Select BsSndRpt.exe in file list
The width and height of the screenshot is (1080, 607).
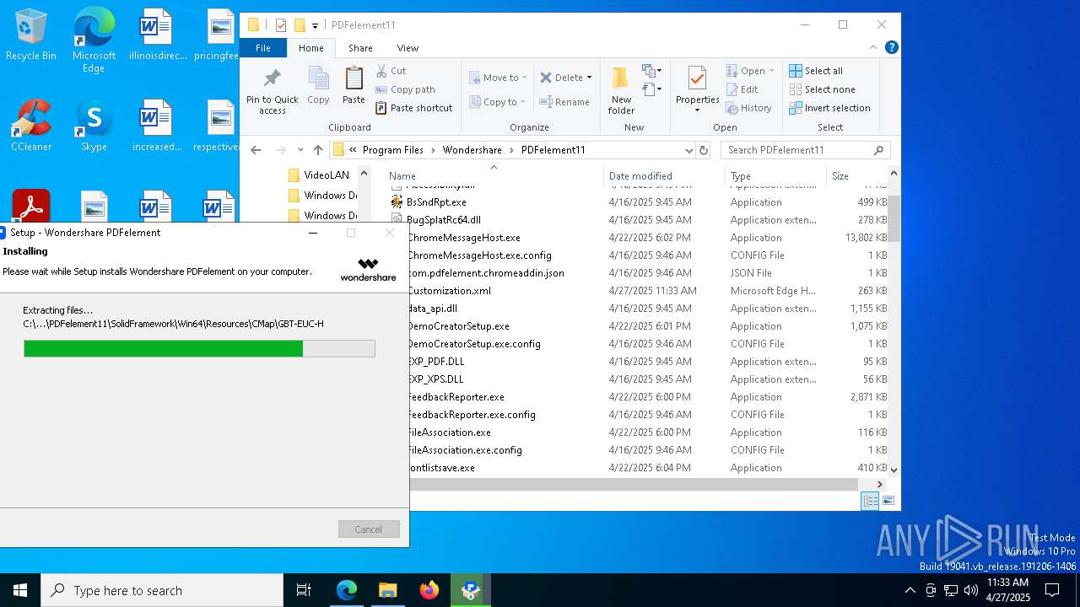point(435,202)
